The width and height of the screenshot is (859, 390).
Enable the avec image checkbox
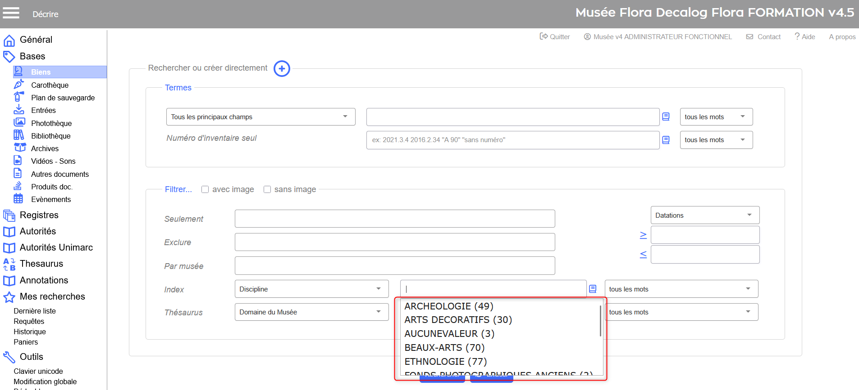pyautogui.click(x=205, y=189)
